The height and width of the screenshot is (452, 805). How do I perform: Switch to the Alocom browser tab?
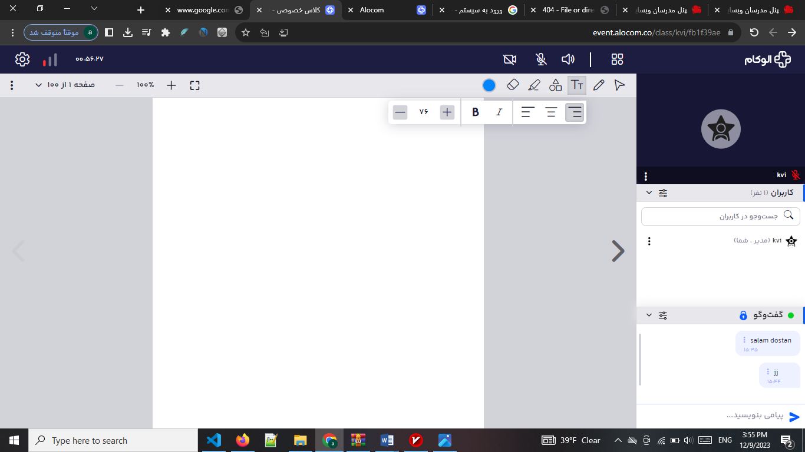click(383, 10)
